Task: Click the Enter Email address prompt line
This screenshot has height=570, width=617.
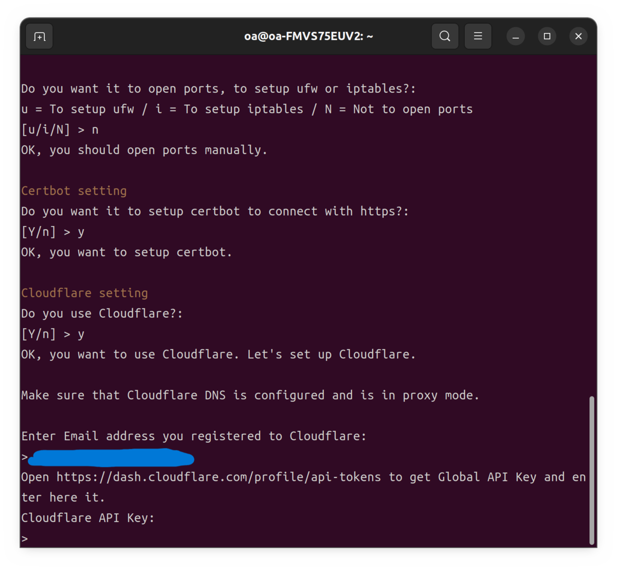Action: [193, 436]
